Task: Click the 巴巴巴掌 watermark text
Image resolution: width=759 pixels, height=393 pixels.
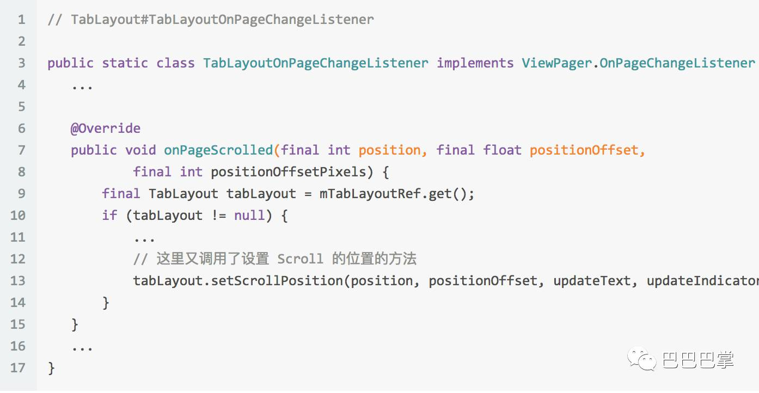Action: 698,360
